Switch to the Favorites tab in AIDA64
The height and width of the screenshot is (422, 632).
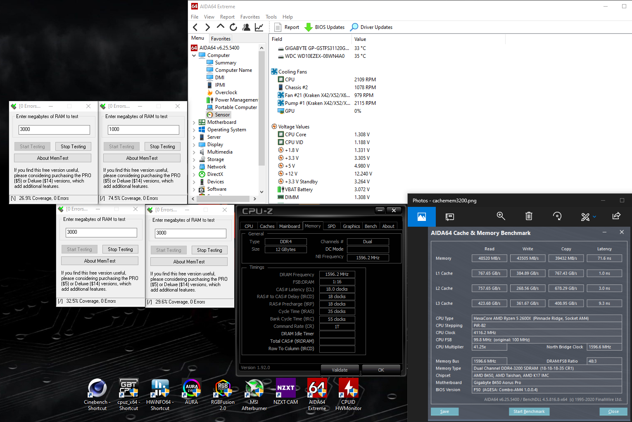click(221, 38)
